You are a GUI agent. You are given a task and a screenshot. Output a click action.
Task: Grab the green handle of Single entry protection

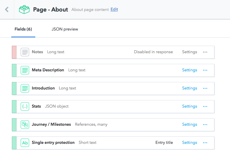pyautogui.click(x=14, y=143)
